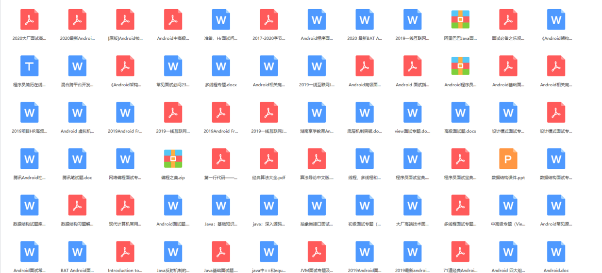602x273 pixels.
Task: Click the 数据结构面试专 Word icon
Action: [556, 159]
